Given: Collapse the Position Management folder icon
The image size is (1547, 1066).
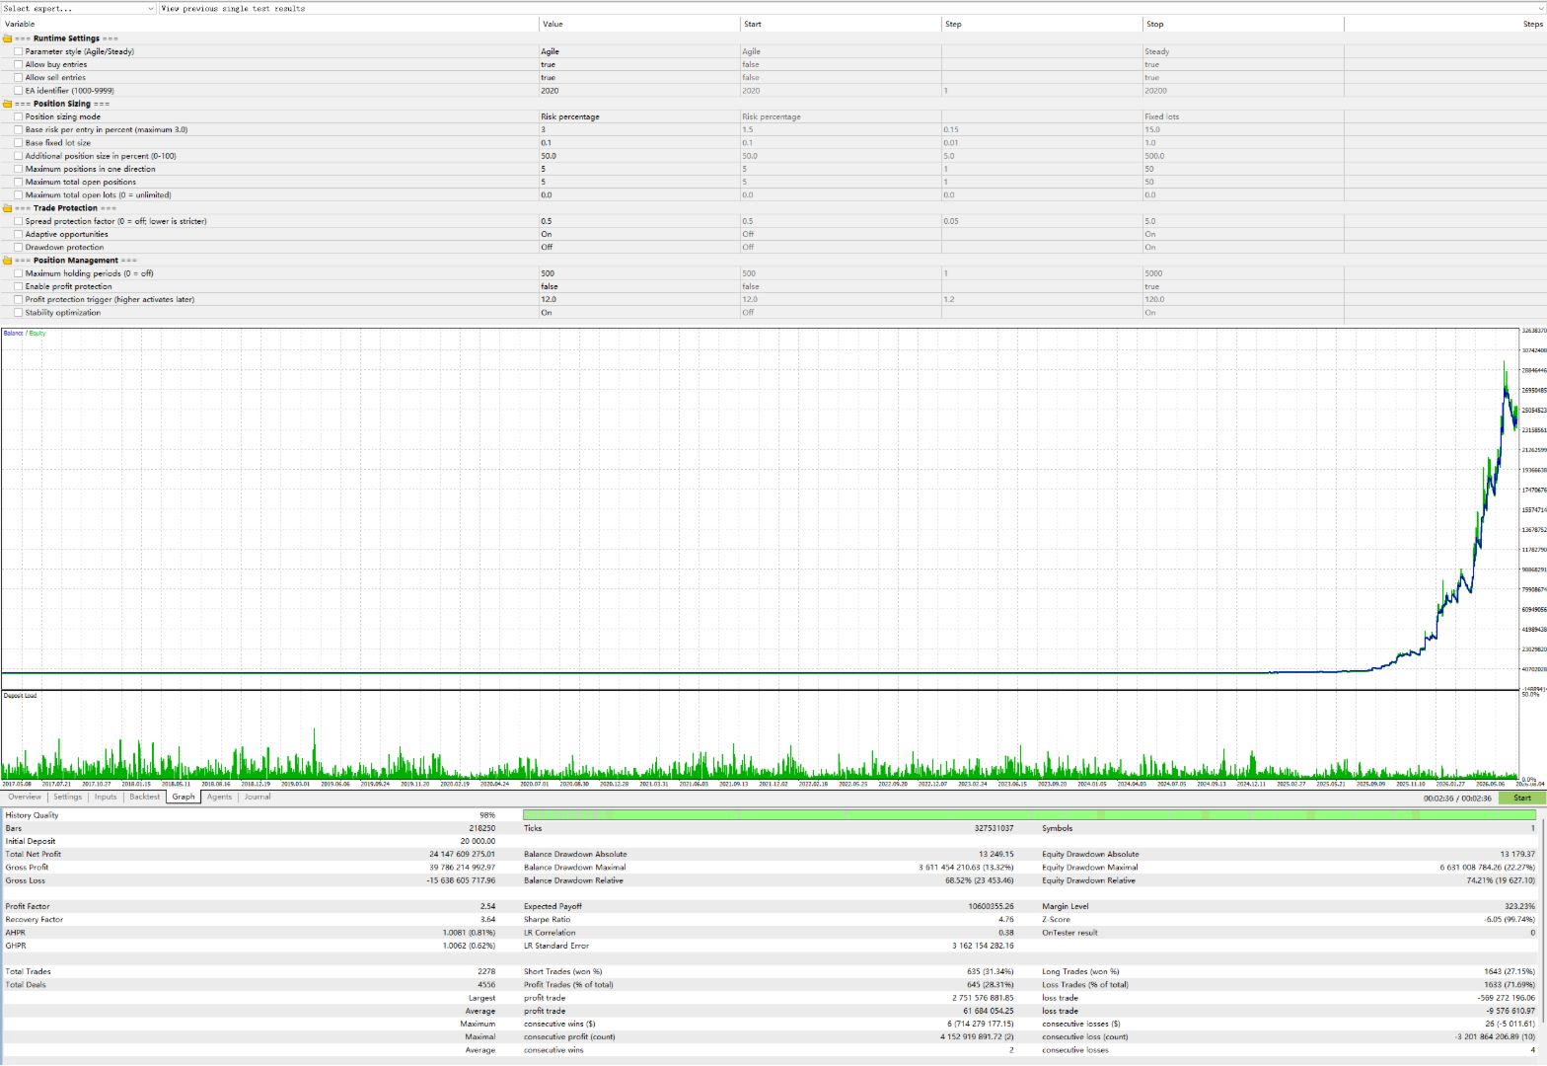Looking at the screenshot, I should (8, 261).
